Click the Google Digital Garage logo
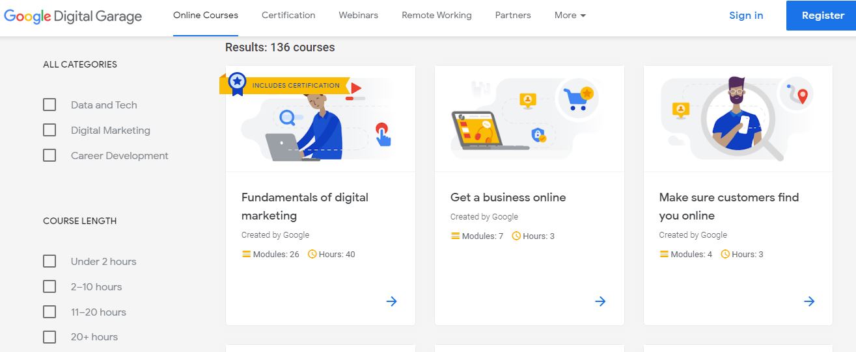This screenshot has width=856, height=352. click(73, 16)
